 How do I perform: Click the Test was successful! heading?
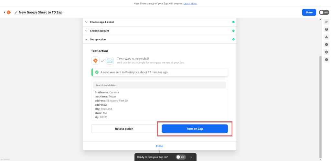click(133, 59)
